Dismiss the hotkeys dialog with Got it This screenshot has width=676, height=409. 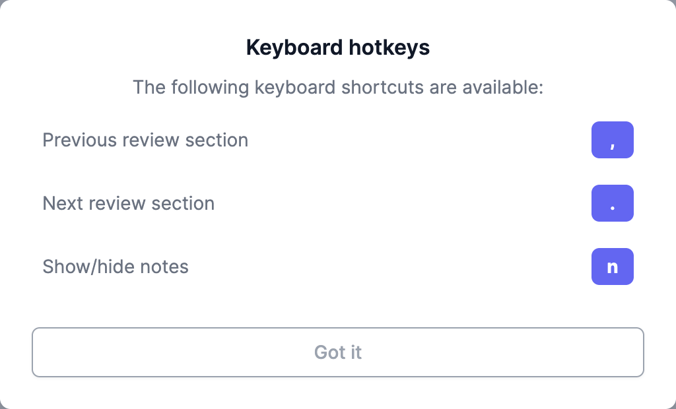[337, 352]
